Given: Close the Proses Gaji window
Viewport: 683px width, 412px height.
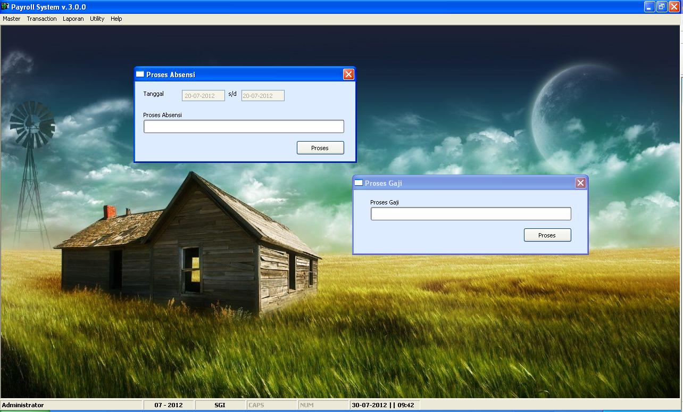Looking at the screenshot, I should (x=580, y=183).
